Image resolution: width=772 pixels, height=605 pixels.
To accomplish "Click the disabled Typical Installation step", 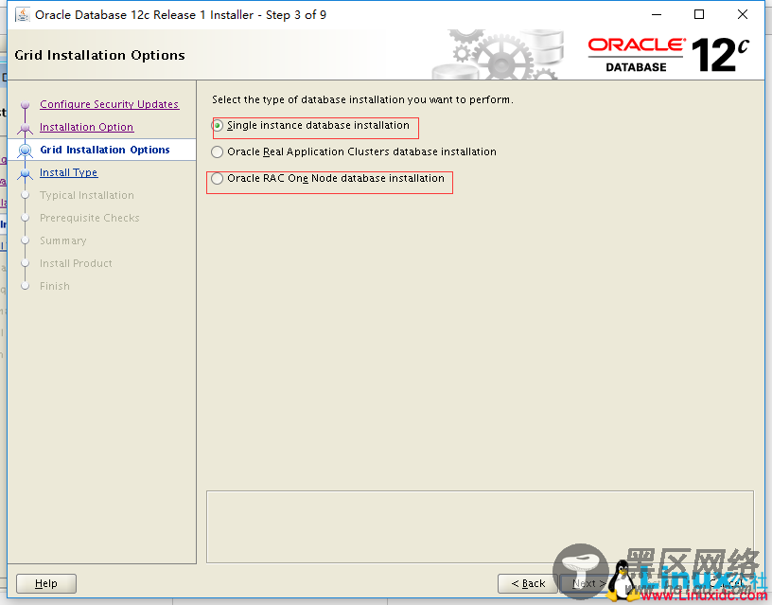I will tap(87, 195).
